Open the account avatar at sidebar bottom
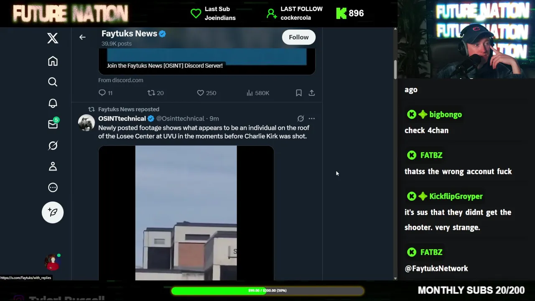 coord(53,262)
